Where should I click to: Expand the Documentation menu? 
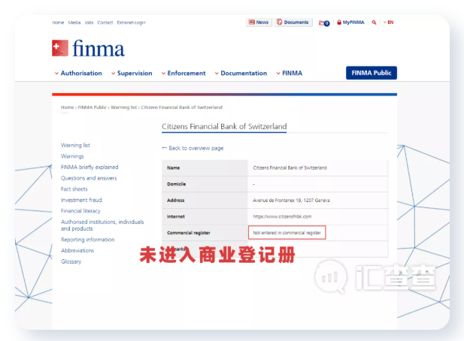coord(241,73)
